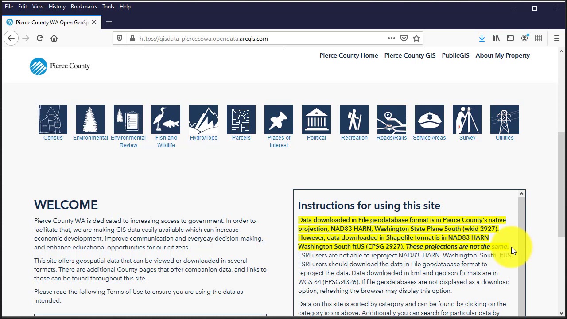Open the page actions three-dot menu
The image size is (567, 319).
coord(392,39)
